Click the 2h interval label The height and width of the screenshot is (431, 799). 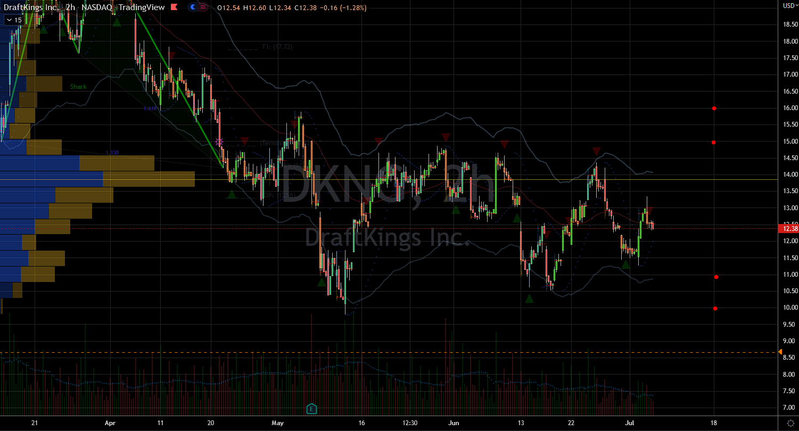(70, 8)
